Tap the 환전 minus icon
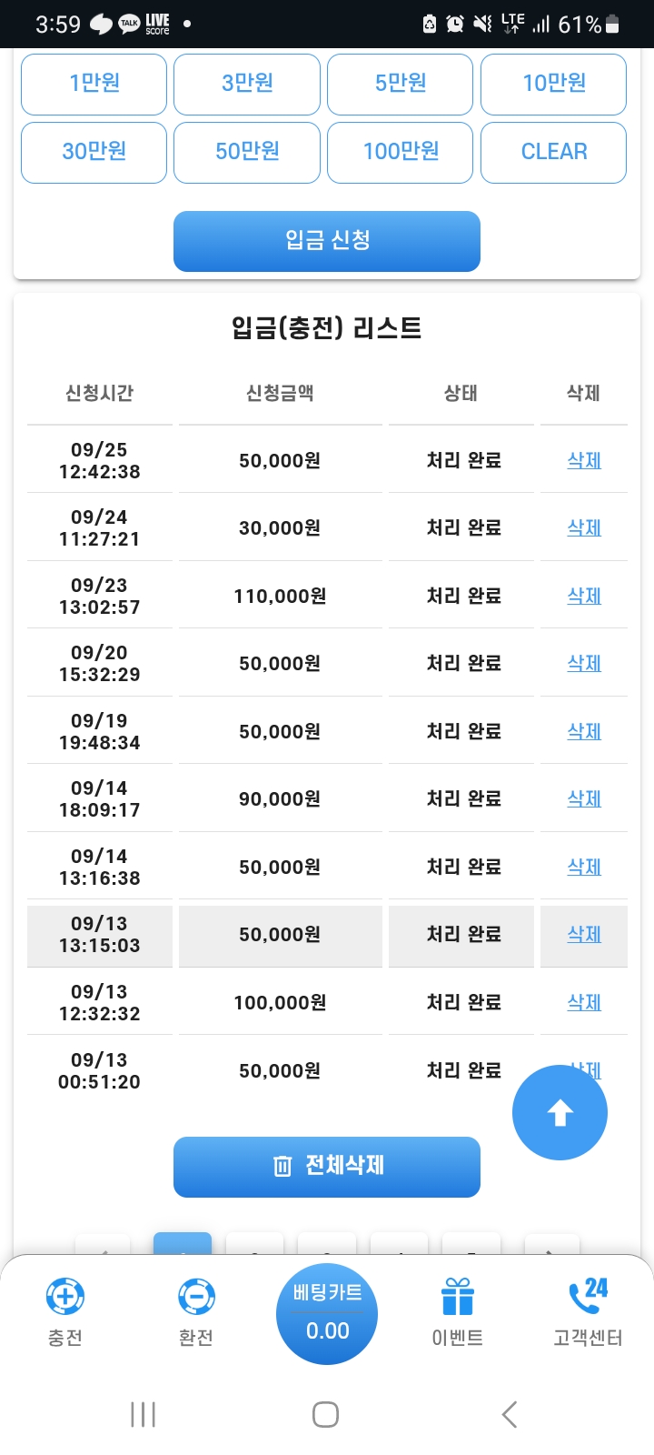 point(196,1297)
